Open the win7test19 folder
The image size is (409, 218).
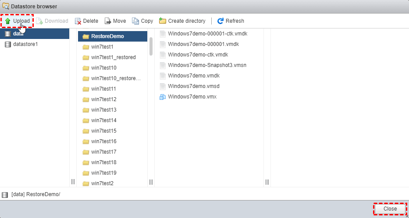(x=103, y=173)
